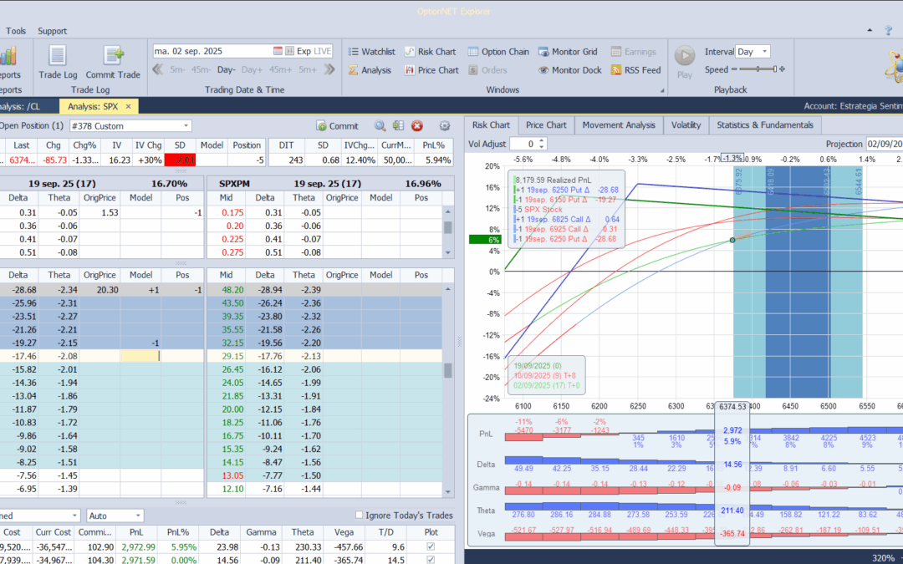Click the green 6% marker on chart axis

485,240
